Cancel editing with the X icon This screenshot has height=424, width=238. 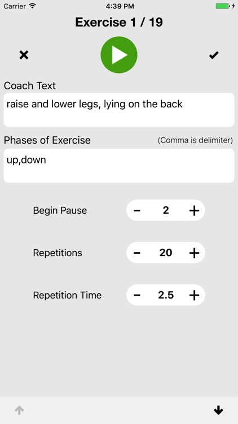24,55
